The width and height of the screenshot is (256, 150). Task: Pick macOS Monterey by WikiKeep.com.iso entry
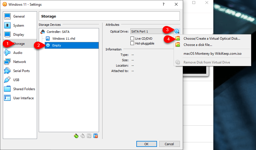(212, 54)
